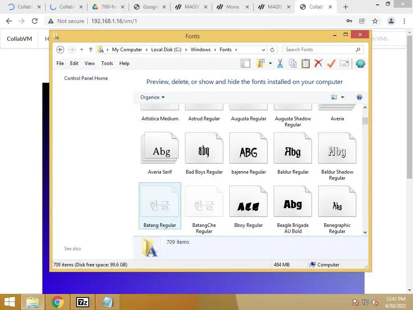413x310 pixels.
Task: Open 7-Zip from the taskbar
Action: click(x=83, y=302)
